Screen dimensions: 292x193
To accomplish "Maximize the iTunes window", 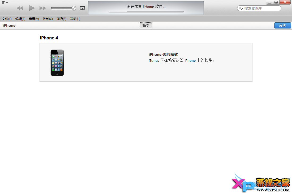I will click(276, 2).
